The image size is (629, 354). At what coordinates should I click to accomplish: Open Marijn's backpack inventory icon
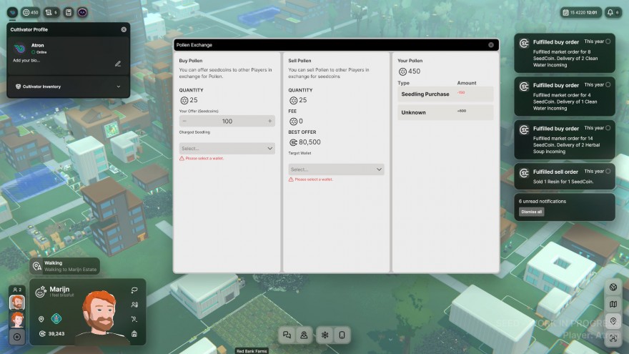[134, 333]
